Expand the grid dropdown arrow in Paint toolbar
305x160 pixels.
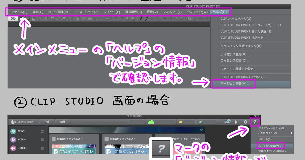click(165, 18)
